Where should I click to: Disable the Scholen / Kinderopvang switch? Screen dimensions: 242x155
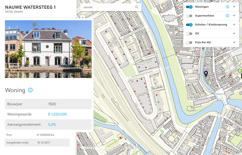189,25
